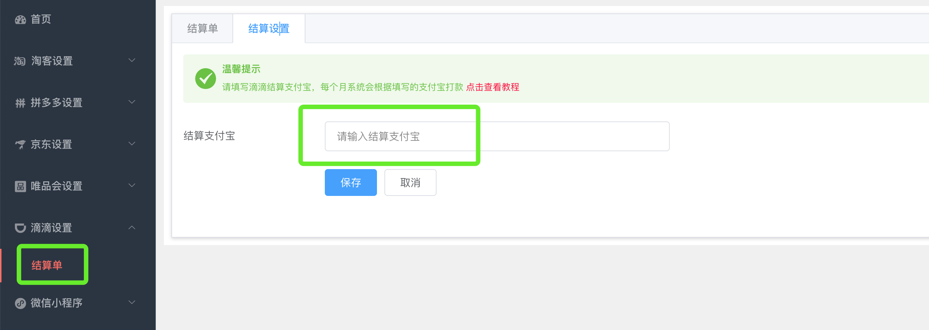This screenshot has width=929, height=330.
Task: Click the 淘 icon for 淘客设置
Action: coord(20,61)
